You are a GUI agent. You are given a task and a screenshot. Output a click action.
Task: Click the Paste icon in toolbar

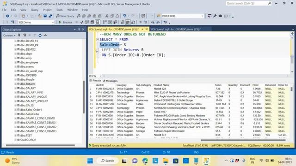(x=117, y=16)
